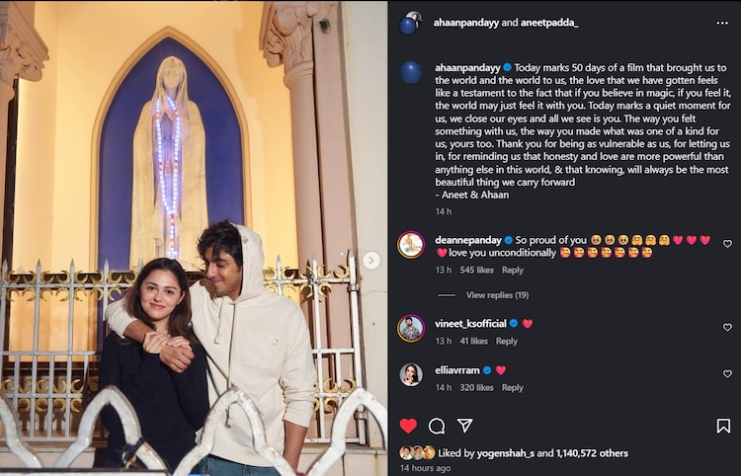View 41 likes on vineet_ksofficial's comment
This screenshot has height=476, width=741.
473,341
